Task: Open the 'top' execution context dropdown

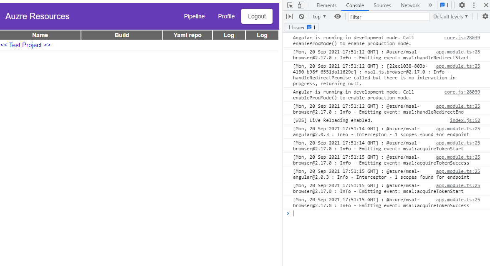Action: [x=318, y=16]
